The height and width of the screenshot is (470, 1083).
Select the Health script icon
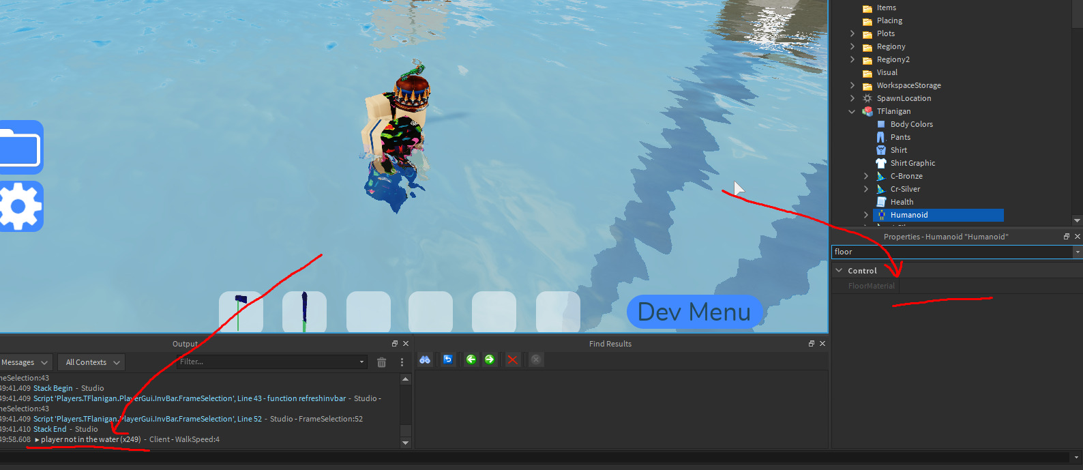pos(881,202)
